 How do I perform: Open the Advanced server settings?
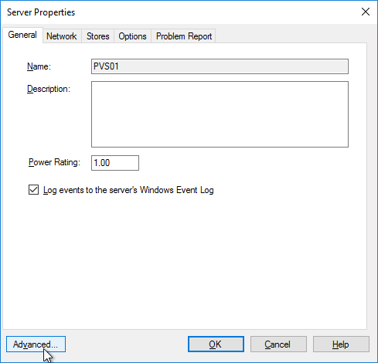pos(36,344)
